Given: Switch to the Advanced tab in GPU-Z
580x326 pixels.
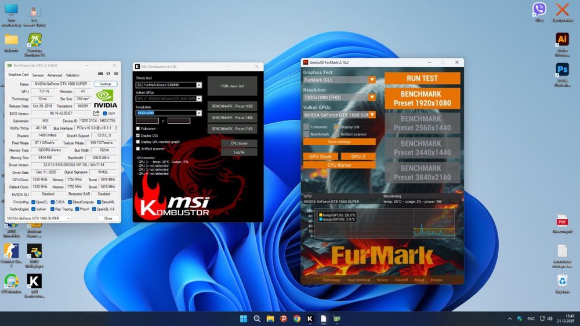Looking at the screenshot, I should click(55, 75).
